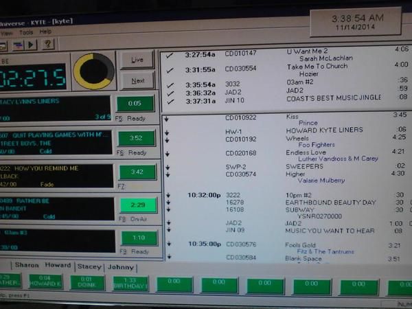Open the Tools menu
Screen dimensions: 412x309
(26, 32)
